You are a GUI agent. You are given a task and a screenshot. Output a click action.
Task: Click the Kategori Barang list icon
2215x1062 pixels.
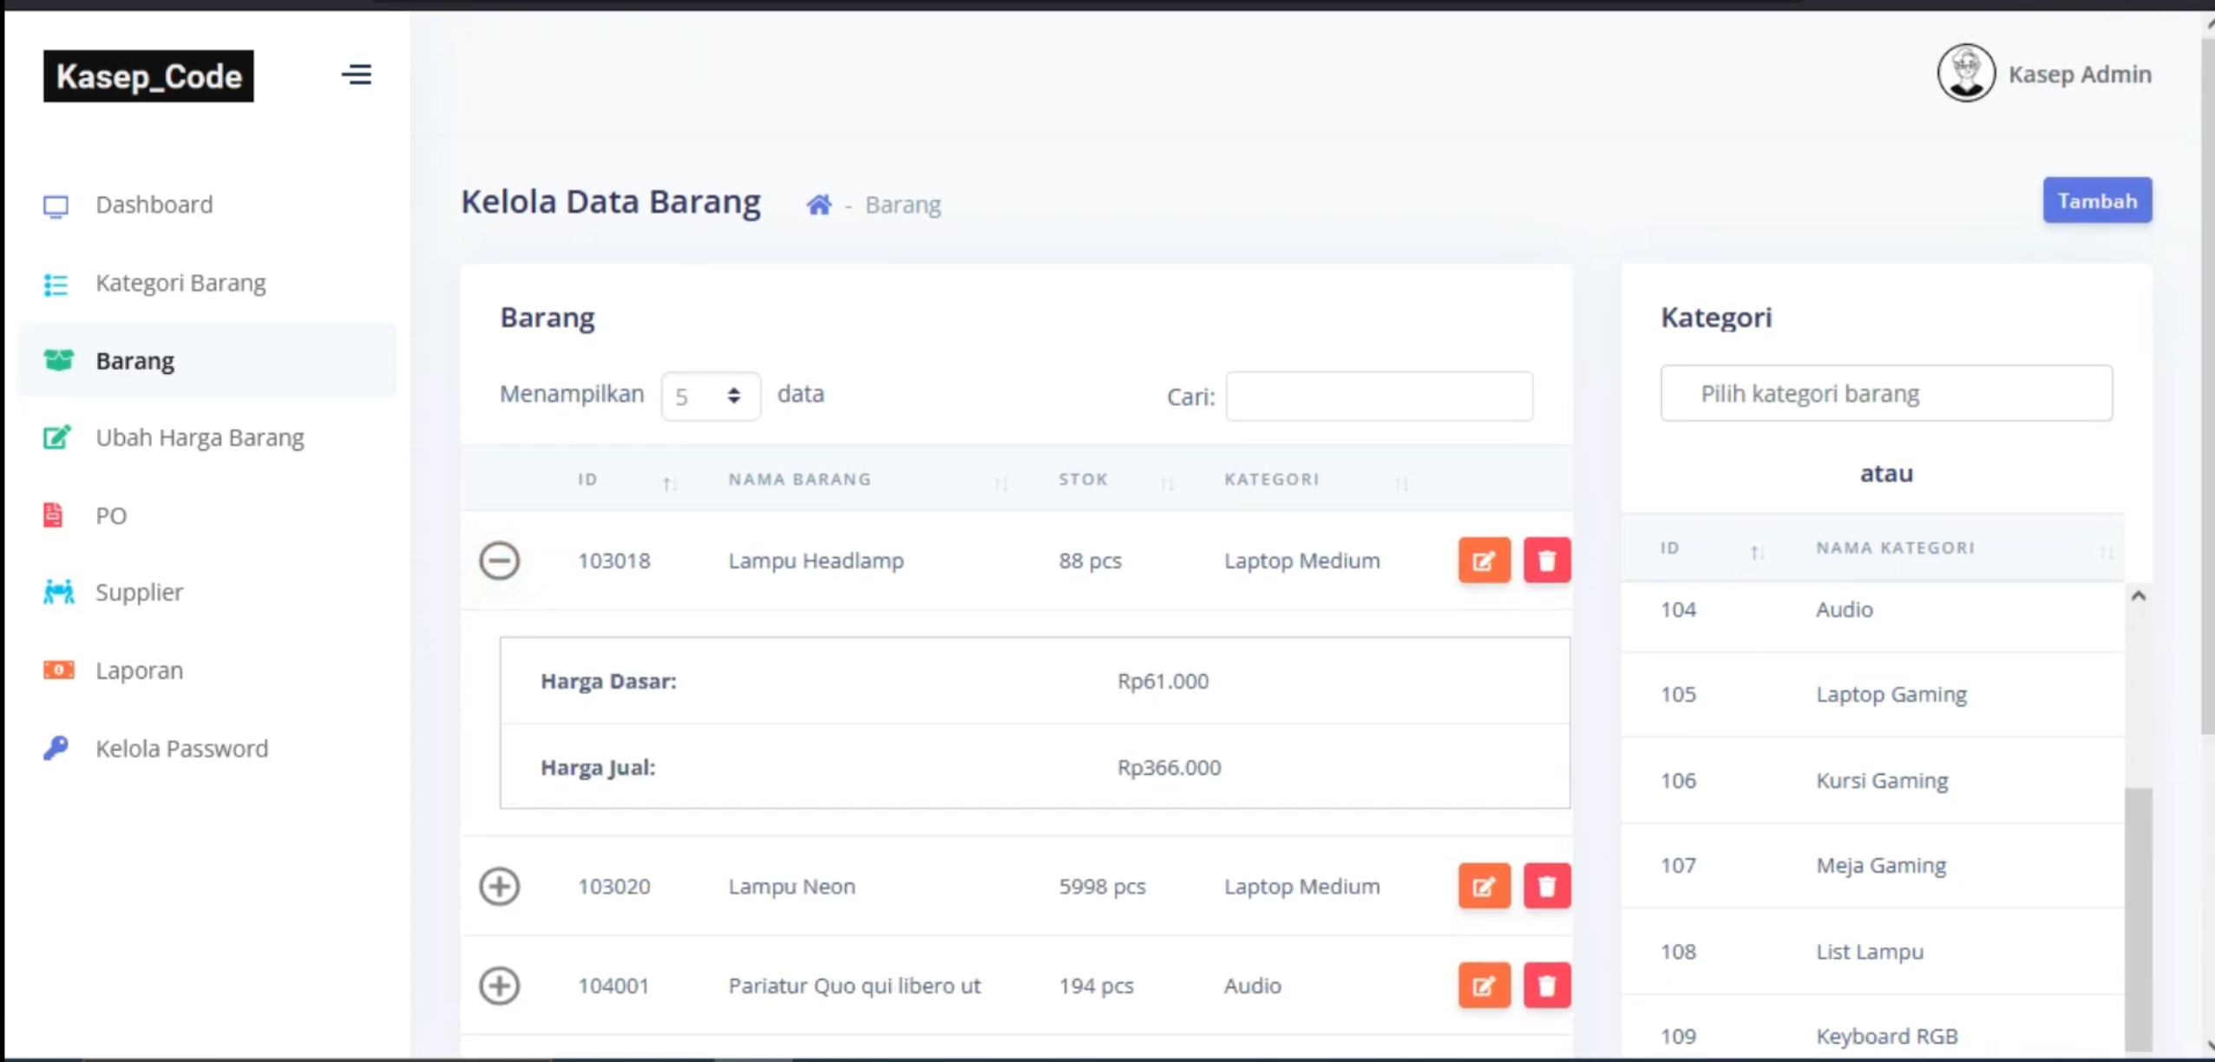[56, 284]
